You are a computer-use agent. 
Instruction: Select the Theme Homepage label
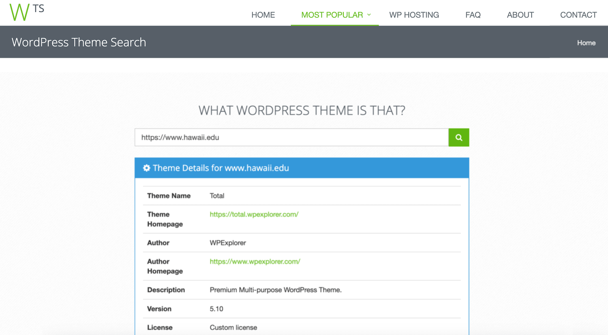165,219
